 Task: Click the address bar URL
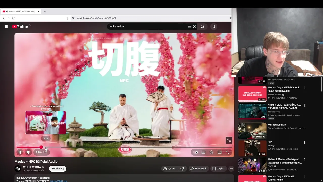pos(96,18)
